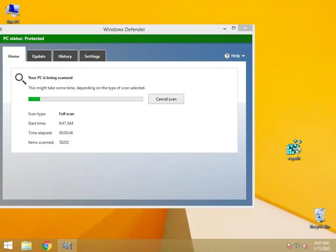Click the 'Items scanned:' label
This screenshot has width=336, height=252.
point(41,142)
